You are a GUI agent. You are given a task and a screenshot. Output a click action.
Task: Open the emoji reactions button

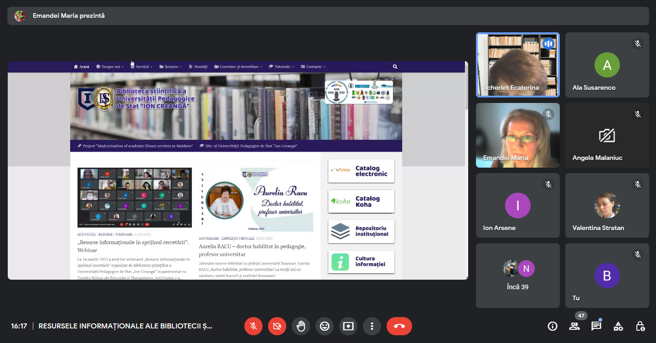(325, 326)
